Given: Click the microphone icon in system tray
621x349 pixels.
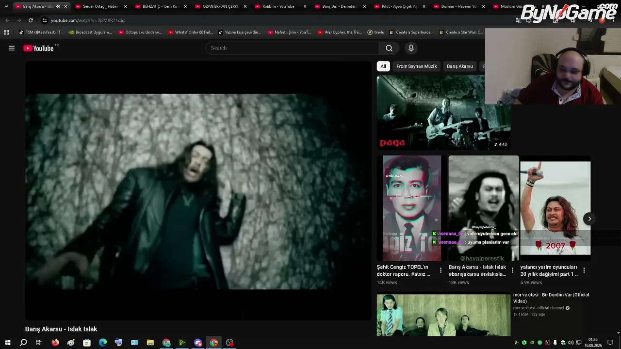Looking at the screenshot, I should point(556,343).
